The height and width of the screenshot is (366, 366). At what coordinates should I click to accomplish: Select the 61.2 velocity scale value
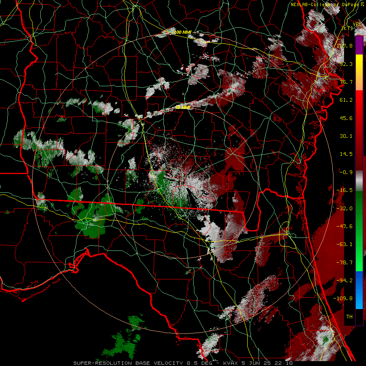coord(346,100)
